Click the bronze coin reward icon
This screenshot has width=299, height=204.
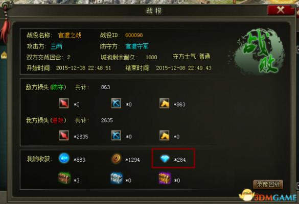click(x=116, y=159)
